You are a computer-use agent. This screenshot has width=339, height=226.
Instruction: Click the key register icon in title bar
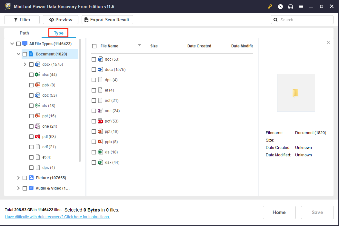pyautogui.click(x=270, y=6)
